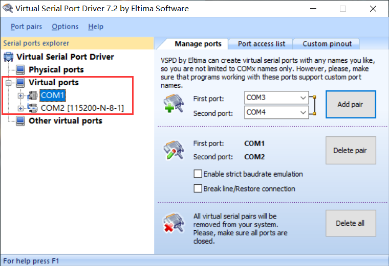389x266 pixels.
Task: Click the COM2 port connector icon
Action: coord(33,108)
